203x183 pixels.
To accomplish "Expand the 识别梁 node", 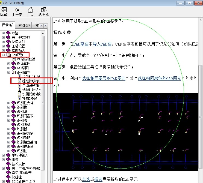I will coord(8,120).
